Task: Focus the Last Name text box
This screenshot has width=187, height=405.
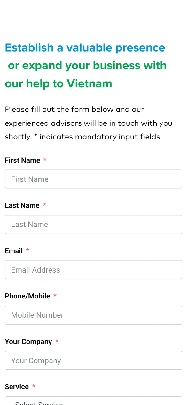Action: (93, 225)
